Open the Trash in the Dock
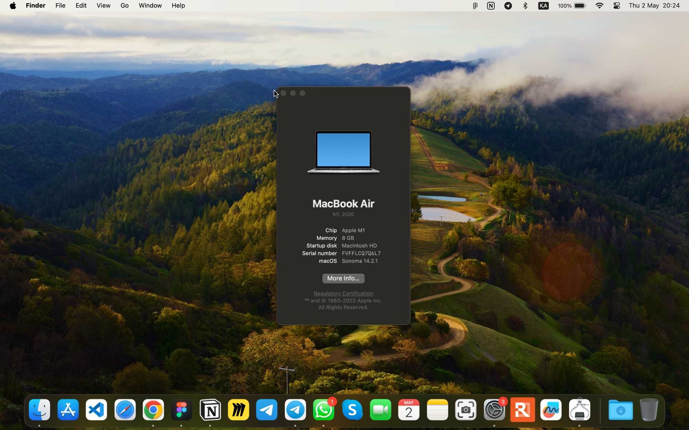This screenshot has width=689, height=430. point(649,410)
